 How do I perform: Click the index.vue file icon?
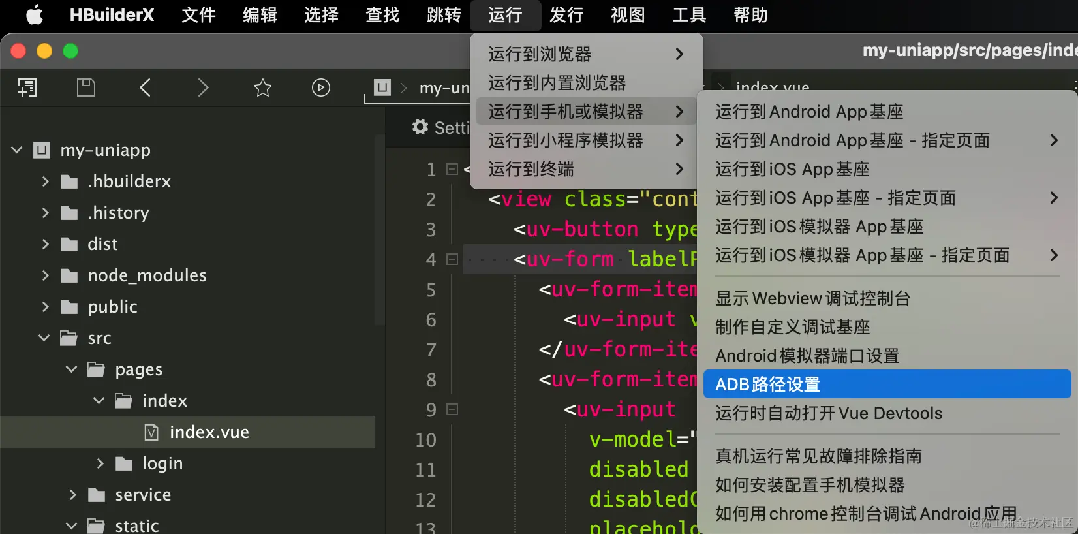tap(151, 432)
